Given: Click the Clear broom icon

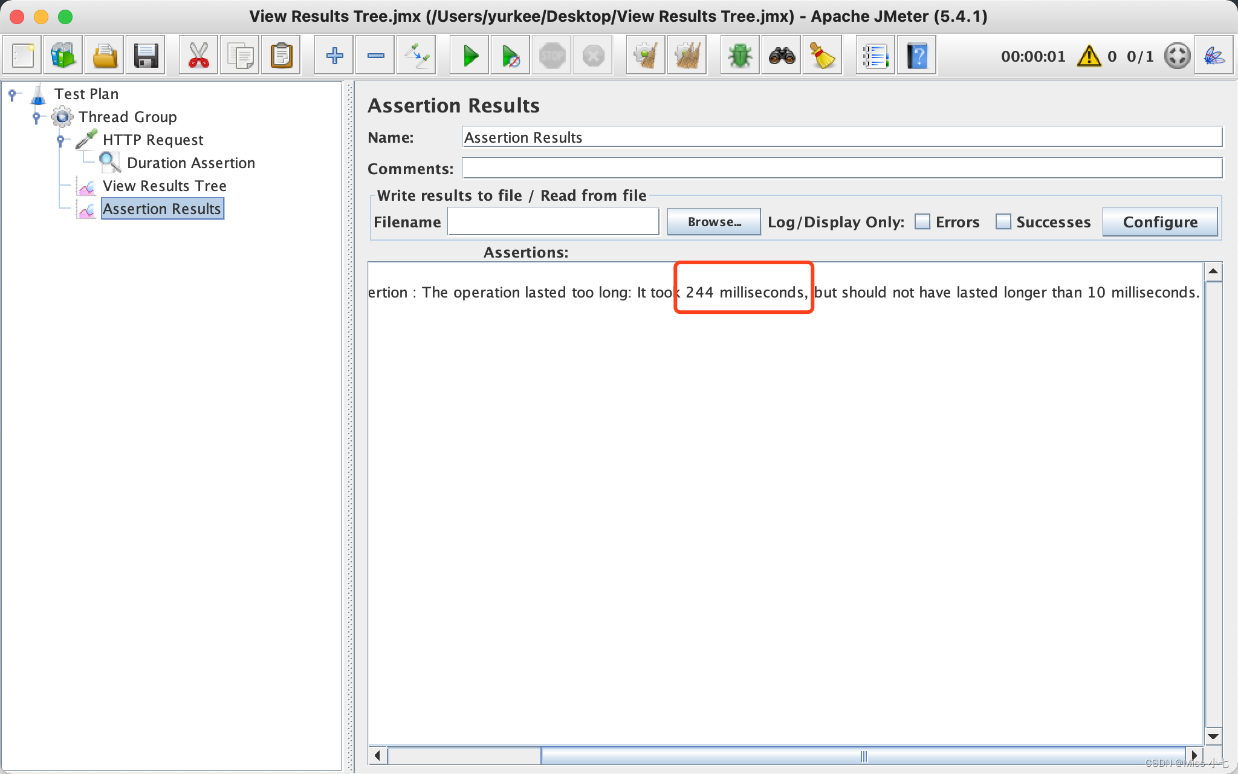Looking at the screenshot, I should [646, 56].
